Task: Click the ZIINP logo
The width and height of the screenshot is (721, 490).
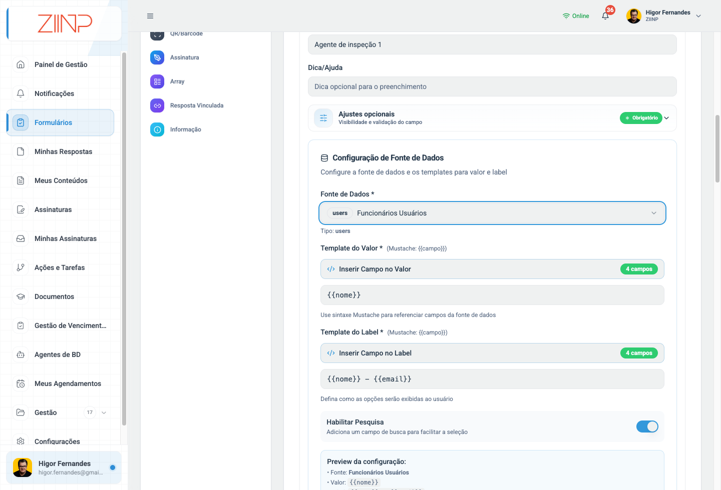Action: click(x=65, y=23)
